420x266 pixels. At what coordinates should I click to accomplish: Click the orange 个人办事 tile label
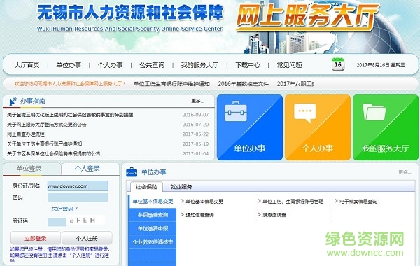(318, 148)
